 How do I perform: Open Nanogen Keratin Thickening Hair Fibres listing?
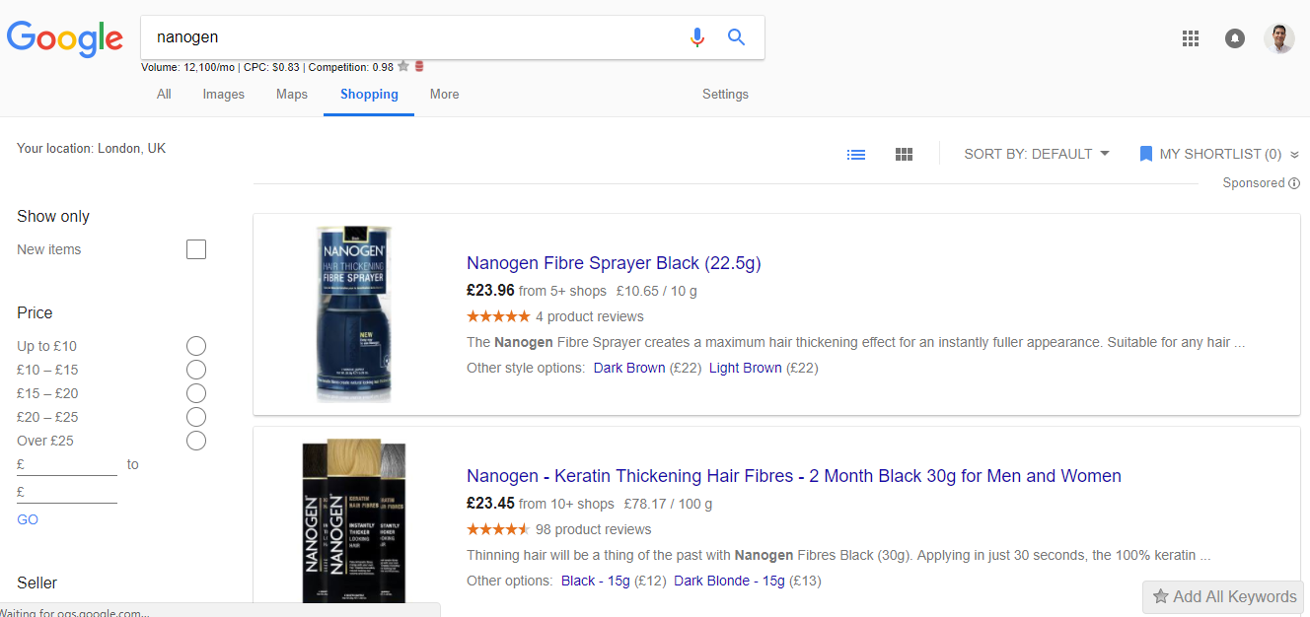pos(794,476)
